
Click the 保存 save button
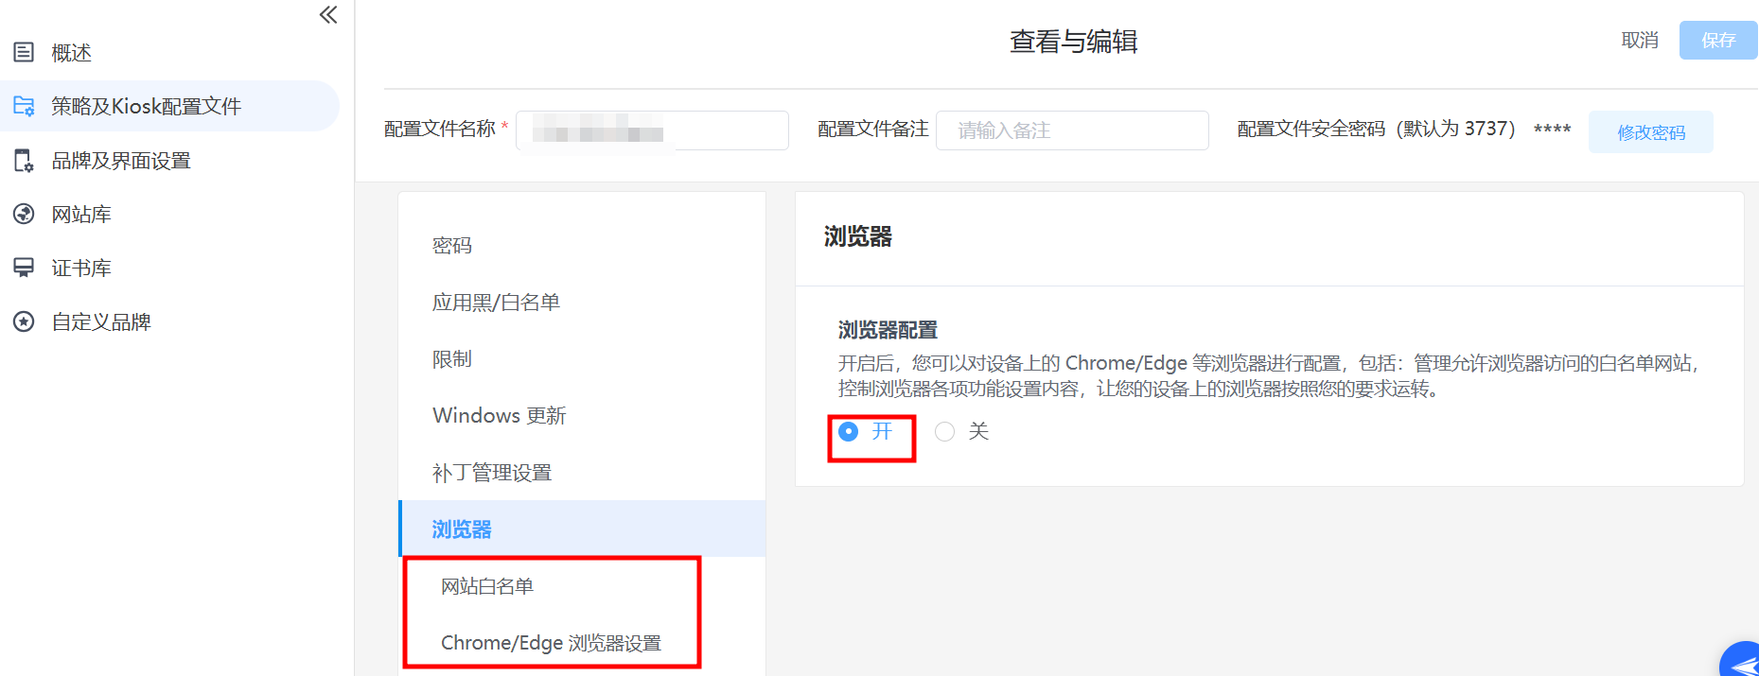1718,40
